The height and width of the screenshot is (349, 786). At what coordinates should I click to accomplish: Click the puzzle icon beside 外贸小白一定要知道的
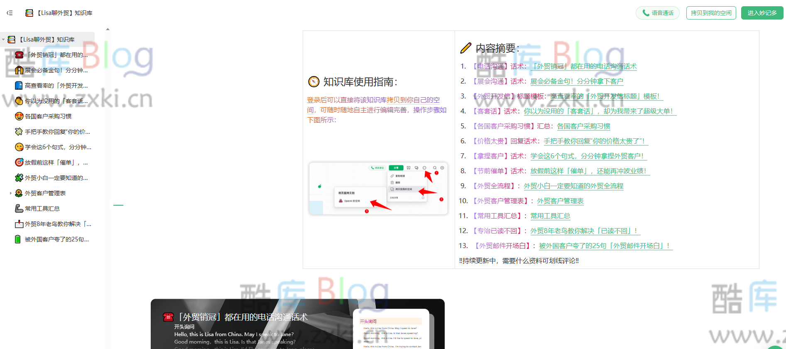(x=19, y=178)
